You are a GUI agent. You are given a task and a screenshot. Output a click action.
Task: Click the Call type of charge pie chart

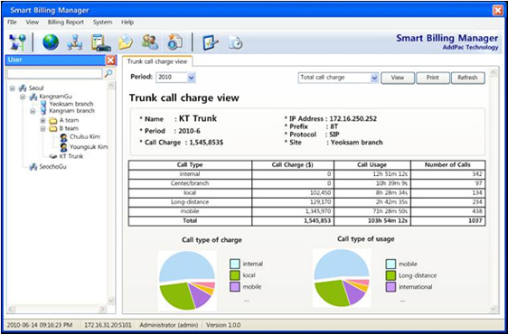(187, 281)
